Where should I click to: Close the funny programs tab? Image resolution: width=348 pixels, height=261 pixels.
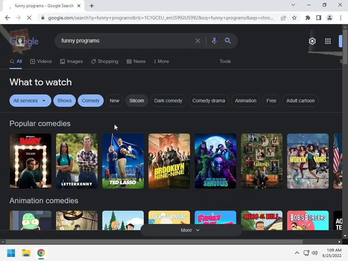tap(79, 6)
